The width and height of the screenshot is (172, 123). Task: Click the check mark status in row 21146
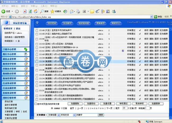140,30
